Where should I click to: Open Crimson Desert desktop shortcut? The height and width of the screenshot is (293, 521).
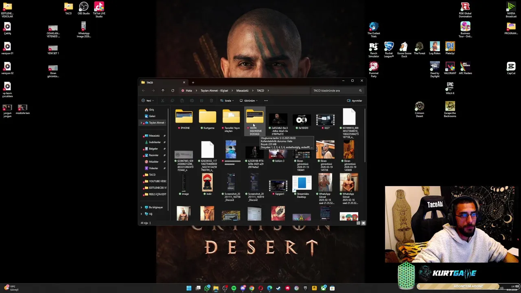point(419,110)
